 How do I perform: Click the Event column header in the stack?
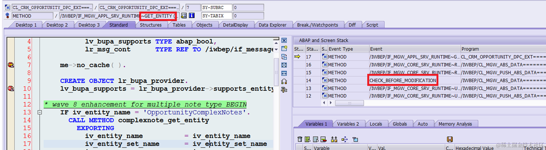[415, 49]
